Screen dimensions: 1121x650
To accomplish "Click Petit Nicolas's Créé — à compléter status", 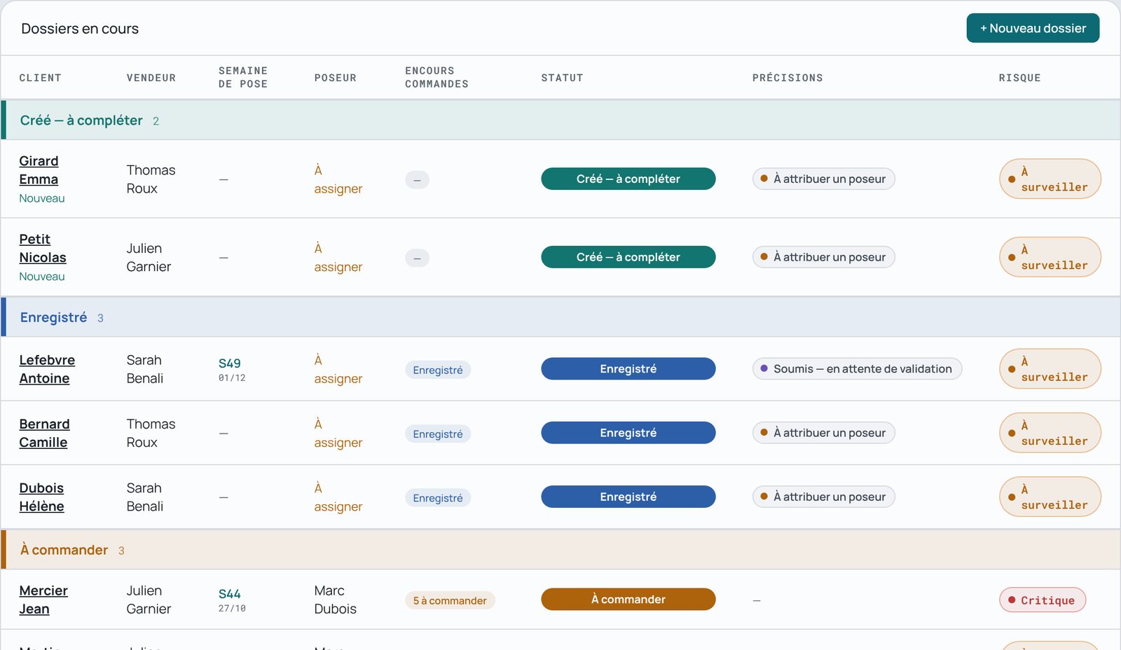I will pos(628,257).
